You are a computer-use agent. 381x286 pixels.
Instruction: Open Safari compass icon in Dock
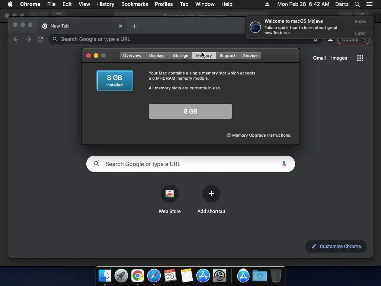tap(154, 276)
